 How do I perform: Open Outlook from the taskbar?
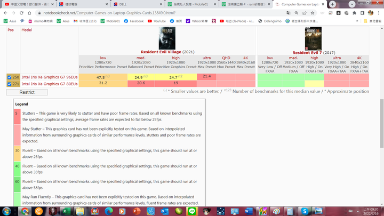[165, 211]
